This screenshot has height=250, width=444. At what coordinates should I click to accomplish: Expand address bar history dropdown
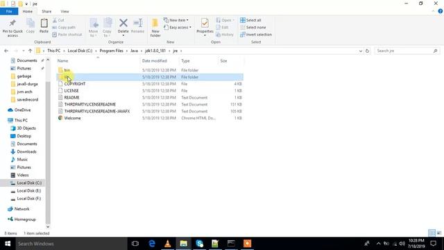pos(361,51)
